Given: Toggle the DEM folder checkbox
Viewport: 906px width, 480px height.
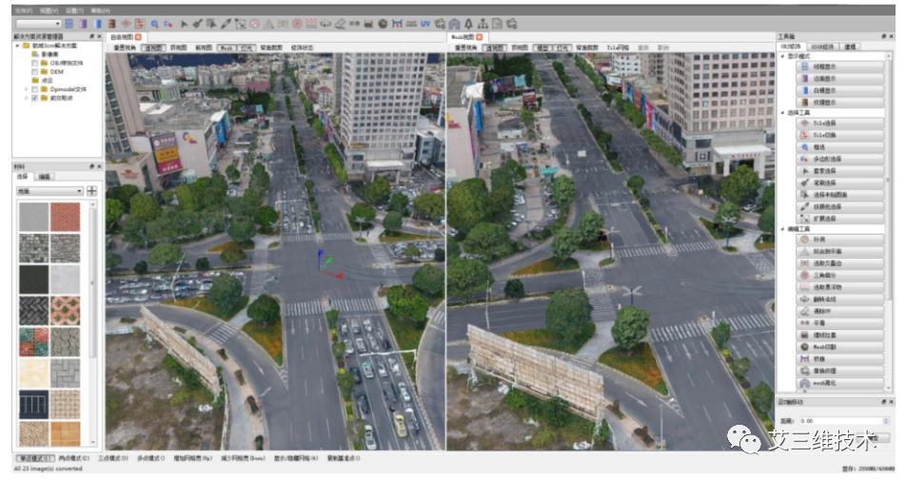Looking at the screenshot, I should pyautogui.click(x=36, y=71).
